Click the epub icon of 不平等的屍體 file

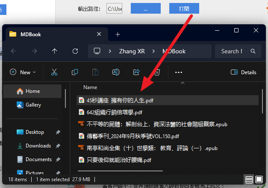(x=81, y=124)
